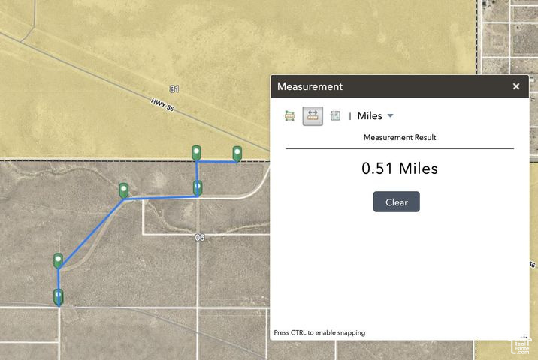Click the westernmost marker on the horizontal road segment

point(124,190)
